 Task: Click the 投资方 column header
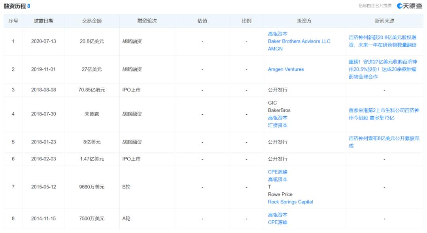[304, 21]
